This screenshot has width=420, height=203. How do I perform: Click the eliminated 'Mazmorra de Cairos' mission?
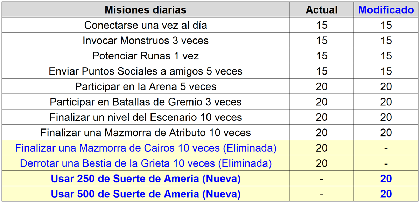[x=146, y=148]
